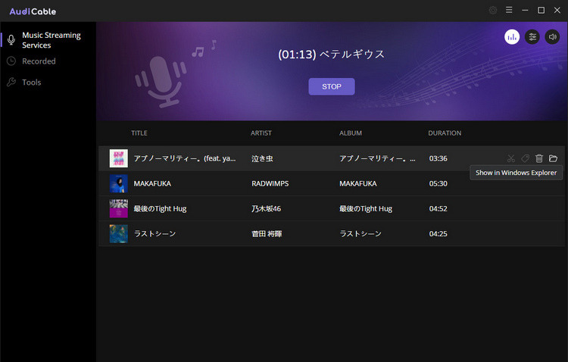This screenshot has width=568, height=362.
Task: Click the duration 04:25 value
Action: click(438, 234)
